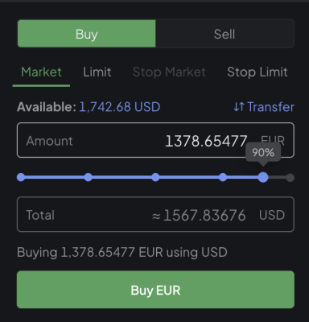Click the Total USD field

pos(155,214)
